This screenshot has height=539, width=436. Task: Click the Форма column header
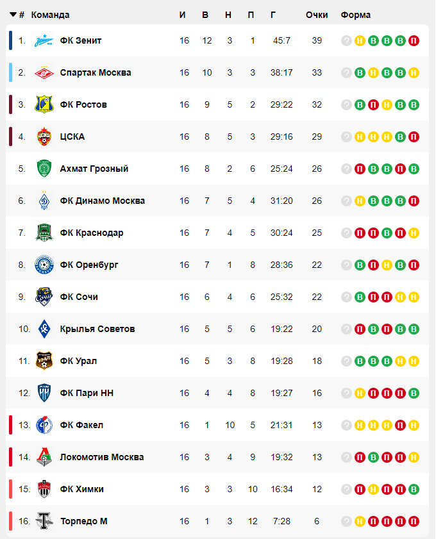coord(356,15)
